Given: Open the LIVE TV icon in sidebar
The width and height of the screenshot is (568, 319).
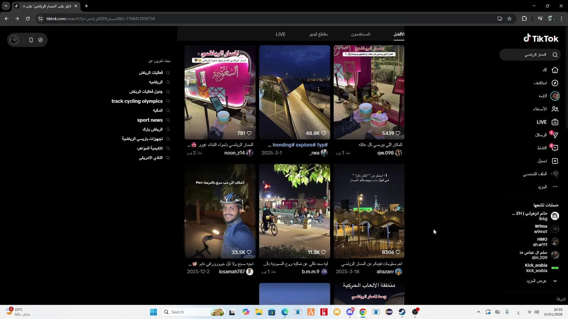Looking at the screenshot, I should pos(555,122).
